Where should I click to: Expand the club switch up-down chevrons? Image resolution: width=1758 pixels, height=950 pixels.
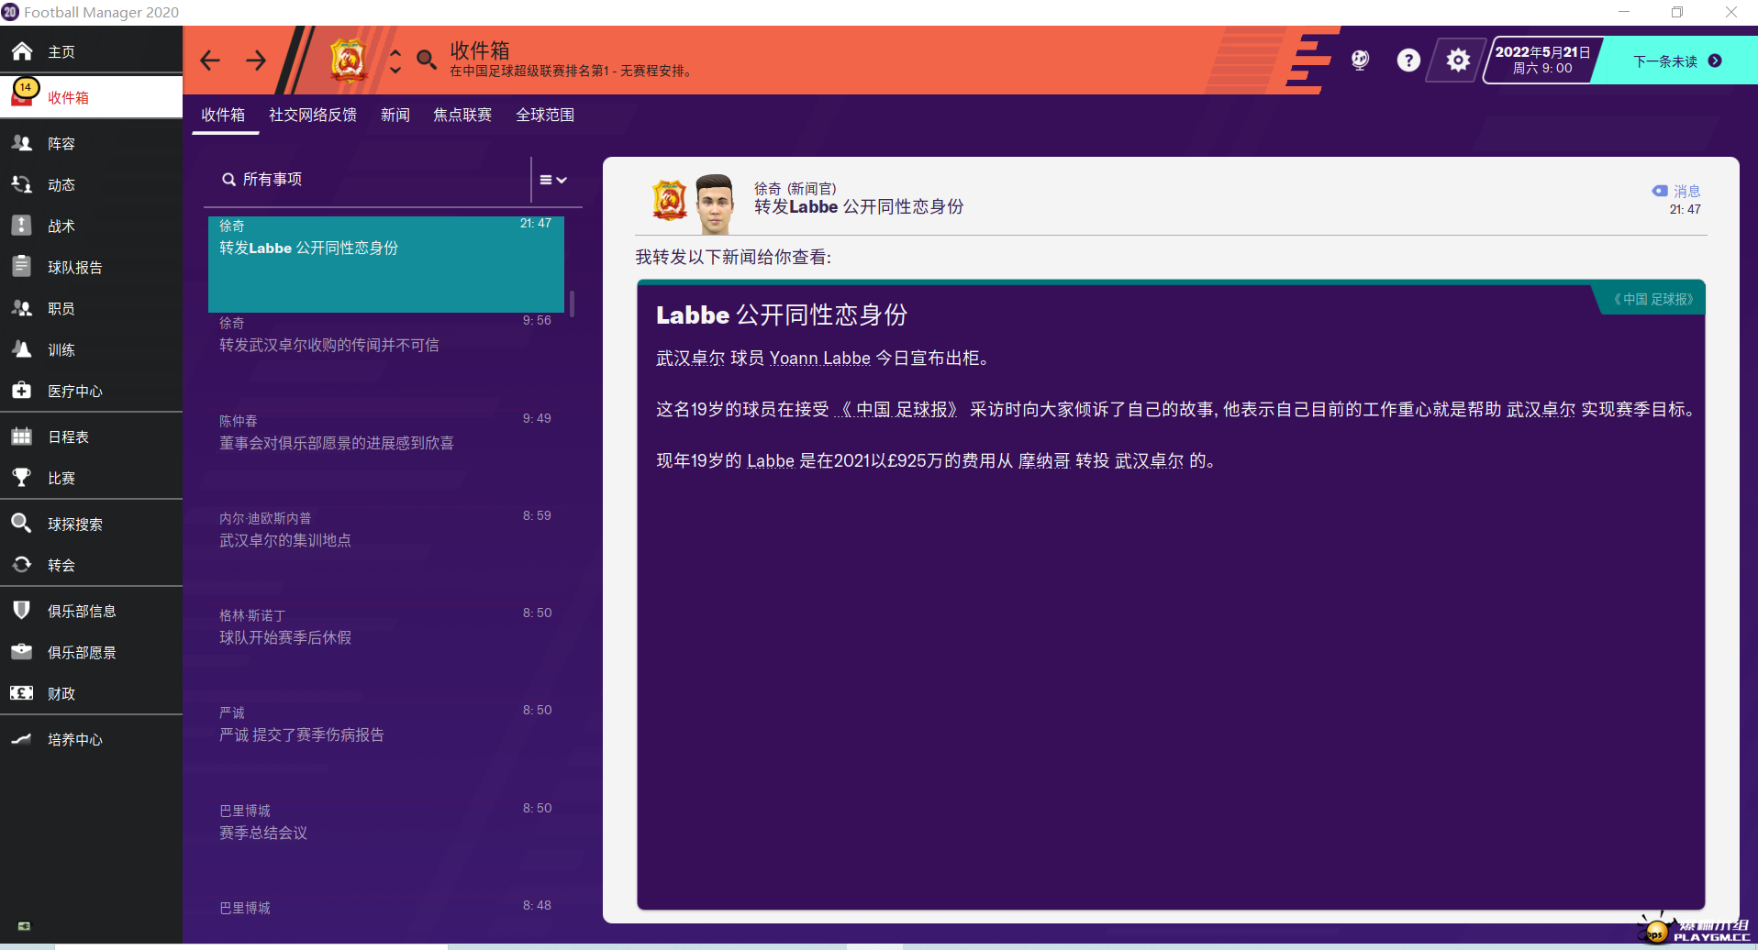coord(395,61)
